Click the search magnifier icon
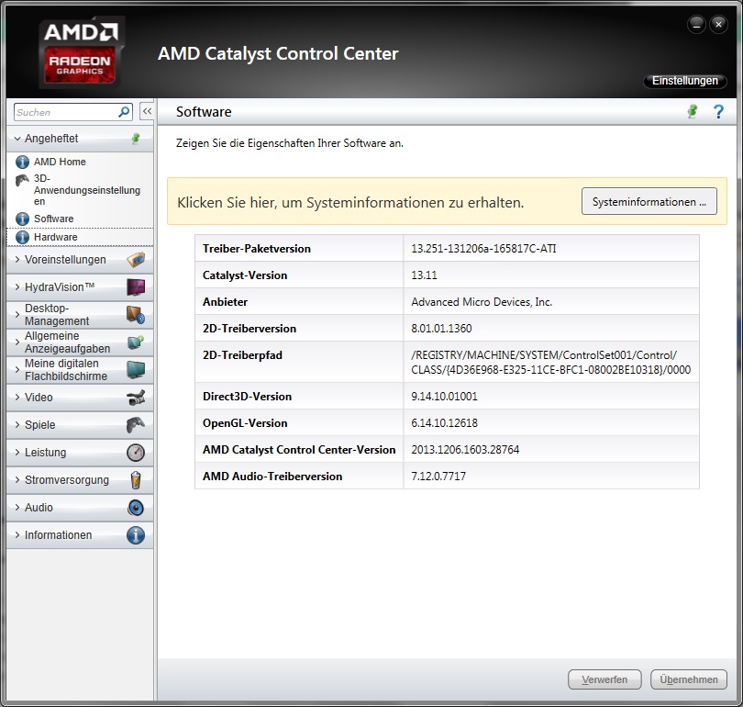Viewport: 743px width, 707px height. (x=124, y=112)
